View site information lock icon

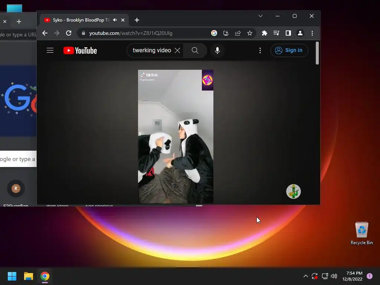click(x=83, y=33)
